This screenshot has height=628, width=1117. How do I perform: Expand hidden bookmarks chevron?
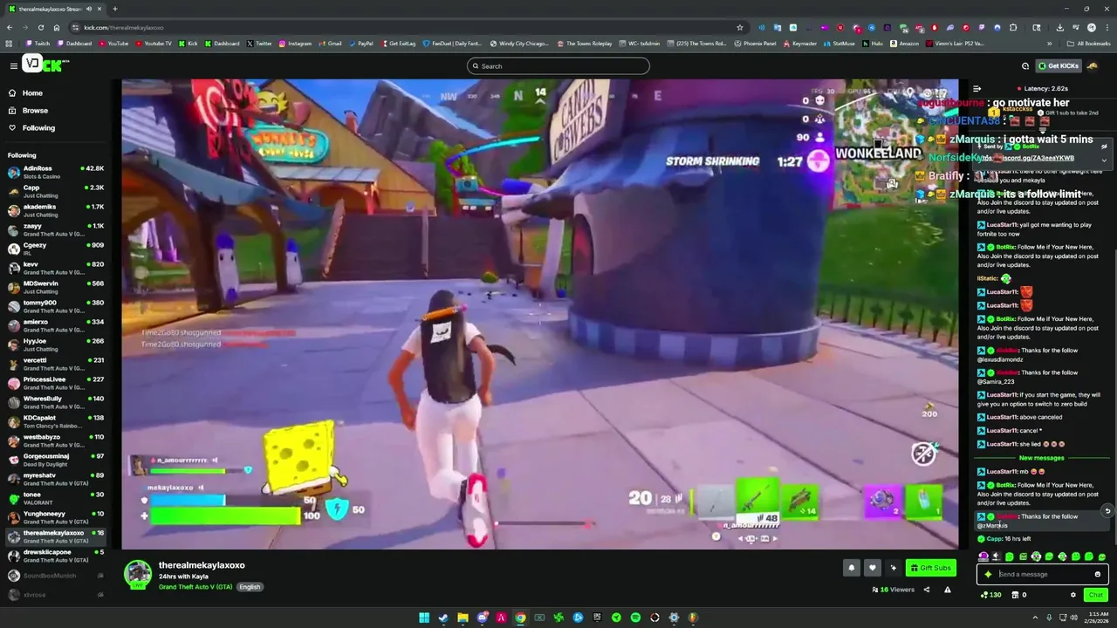click(1050, 43)
